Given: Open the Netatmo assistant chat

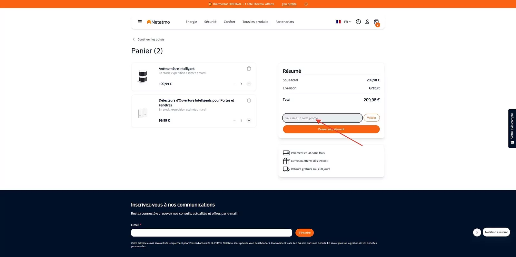Looking at the screenshot, I should [x=496, y=232].
